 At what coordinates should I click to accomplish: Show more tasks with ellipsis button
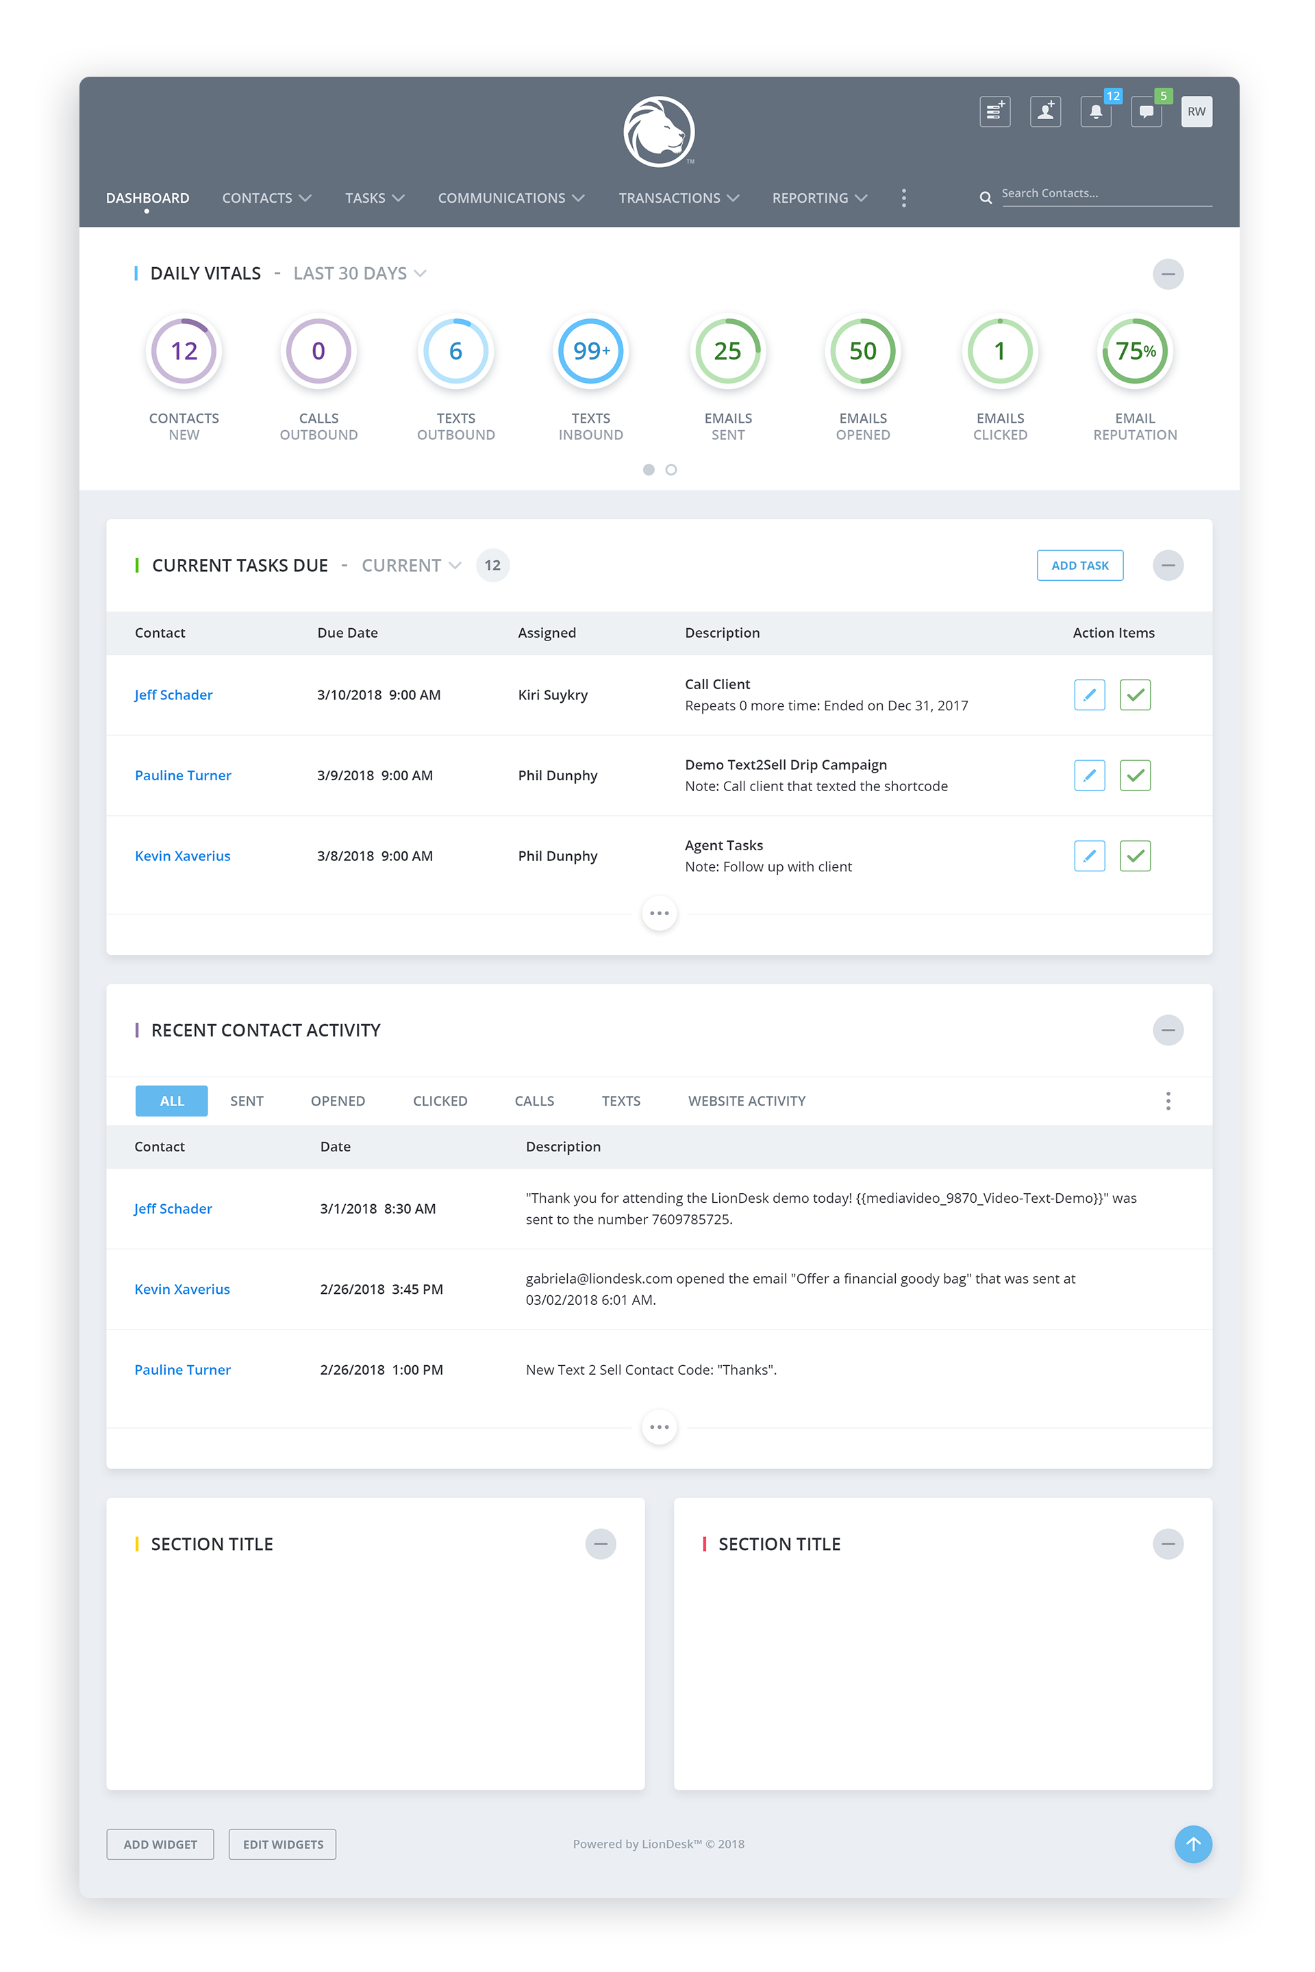[659, 912]
